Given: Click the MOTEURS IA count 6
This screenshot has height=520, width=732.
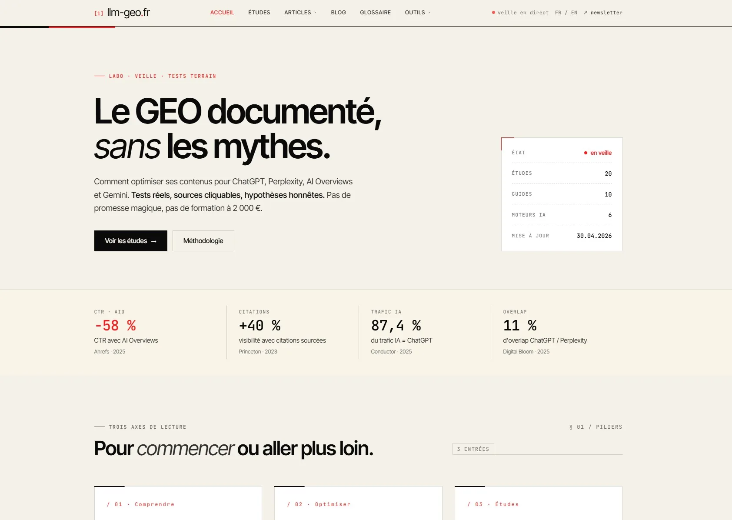Looking at the screenshot, I should 610,215.
